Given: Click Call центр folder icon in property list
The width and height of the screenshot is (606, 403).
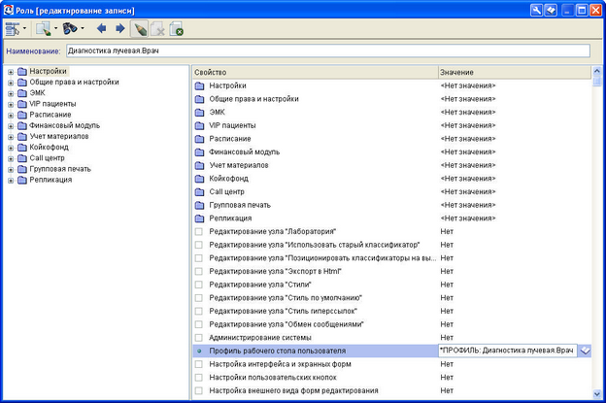Looking at the screenshot, I should coord(199,192).
